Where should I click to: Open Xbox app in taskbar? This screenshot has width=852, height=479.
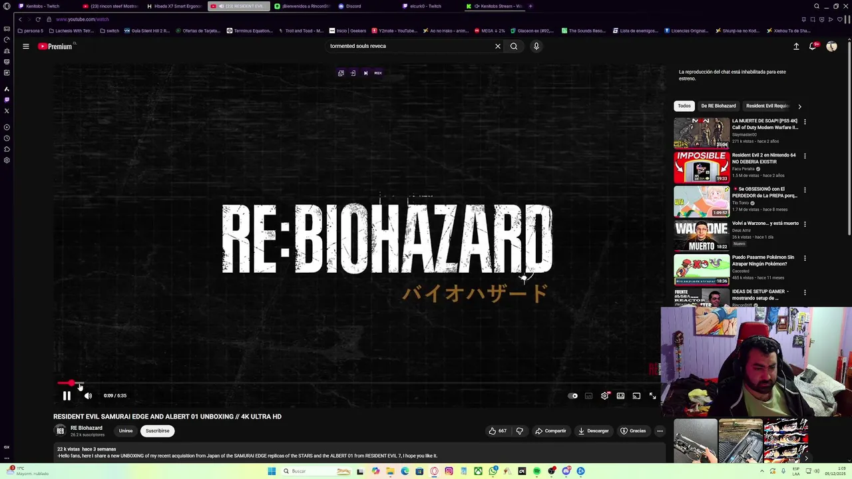pyautogui.click(x=478, y=471)
